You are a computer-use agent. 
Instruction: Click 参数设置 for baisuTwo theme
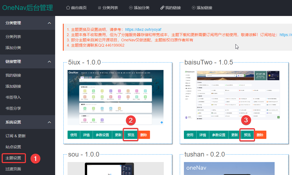tap(219, 135)
